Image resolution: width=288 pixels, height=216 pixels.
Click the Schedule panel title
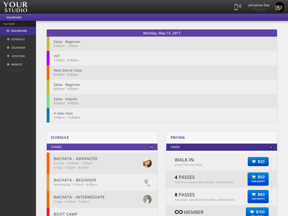[60, 138]
